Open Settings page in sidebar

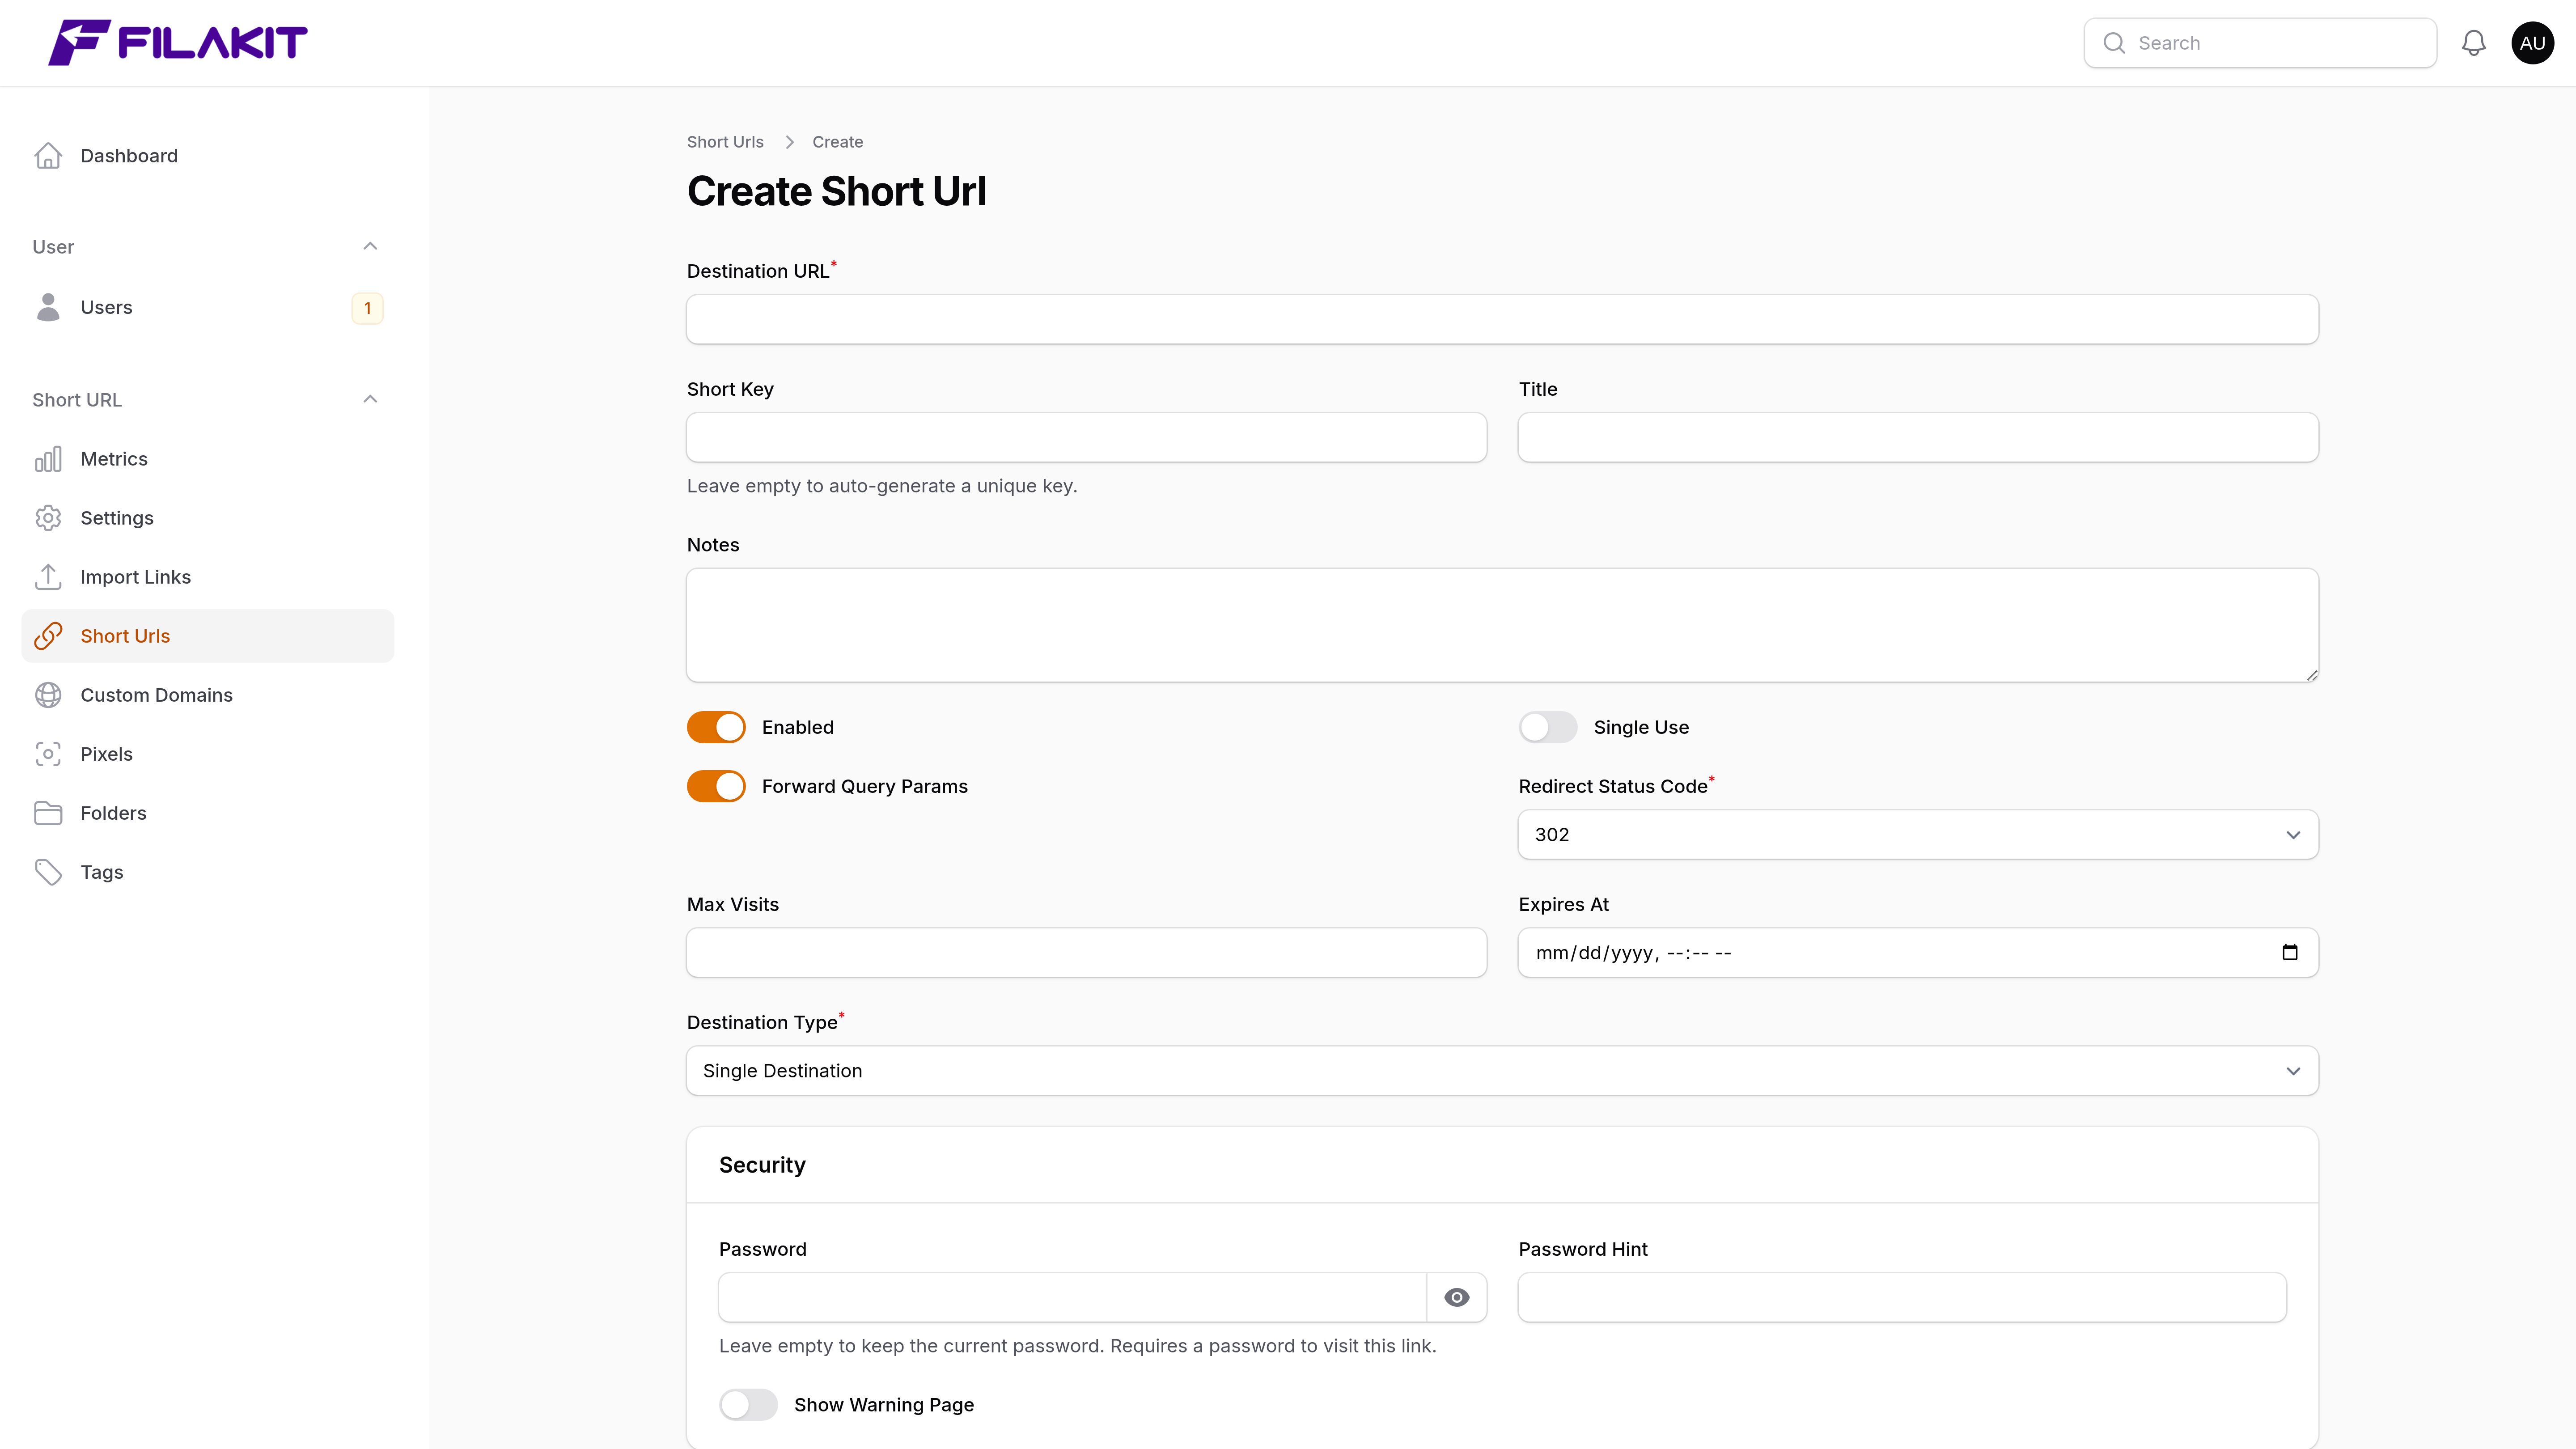coord(208,518)
